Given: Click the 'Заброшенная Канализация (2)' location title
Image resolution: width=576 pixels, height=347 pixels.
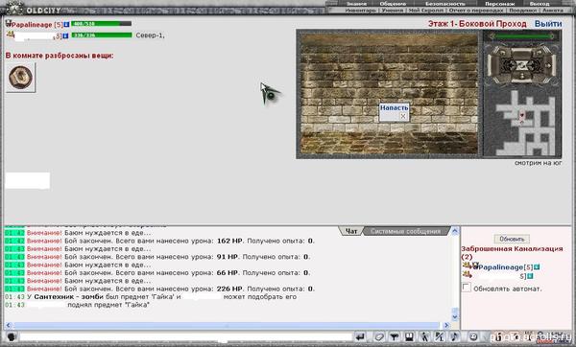Looking at the screenshot, I should tap(512, 252).
